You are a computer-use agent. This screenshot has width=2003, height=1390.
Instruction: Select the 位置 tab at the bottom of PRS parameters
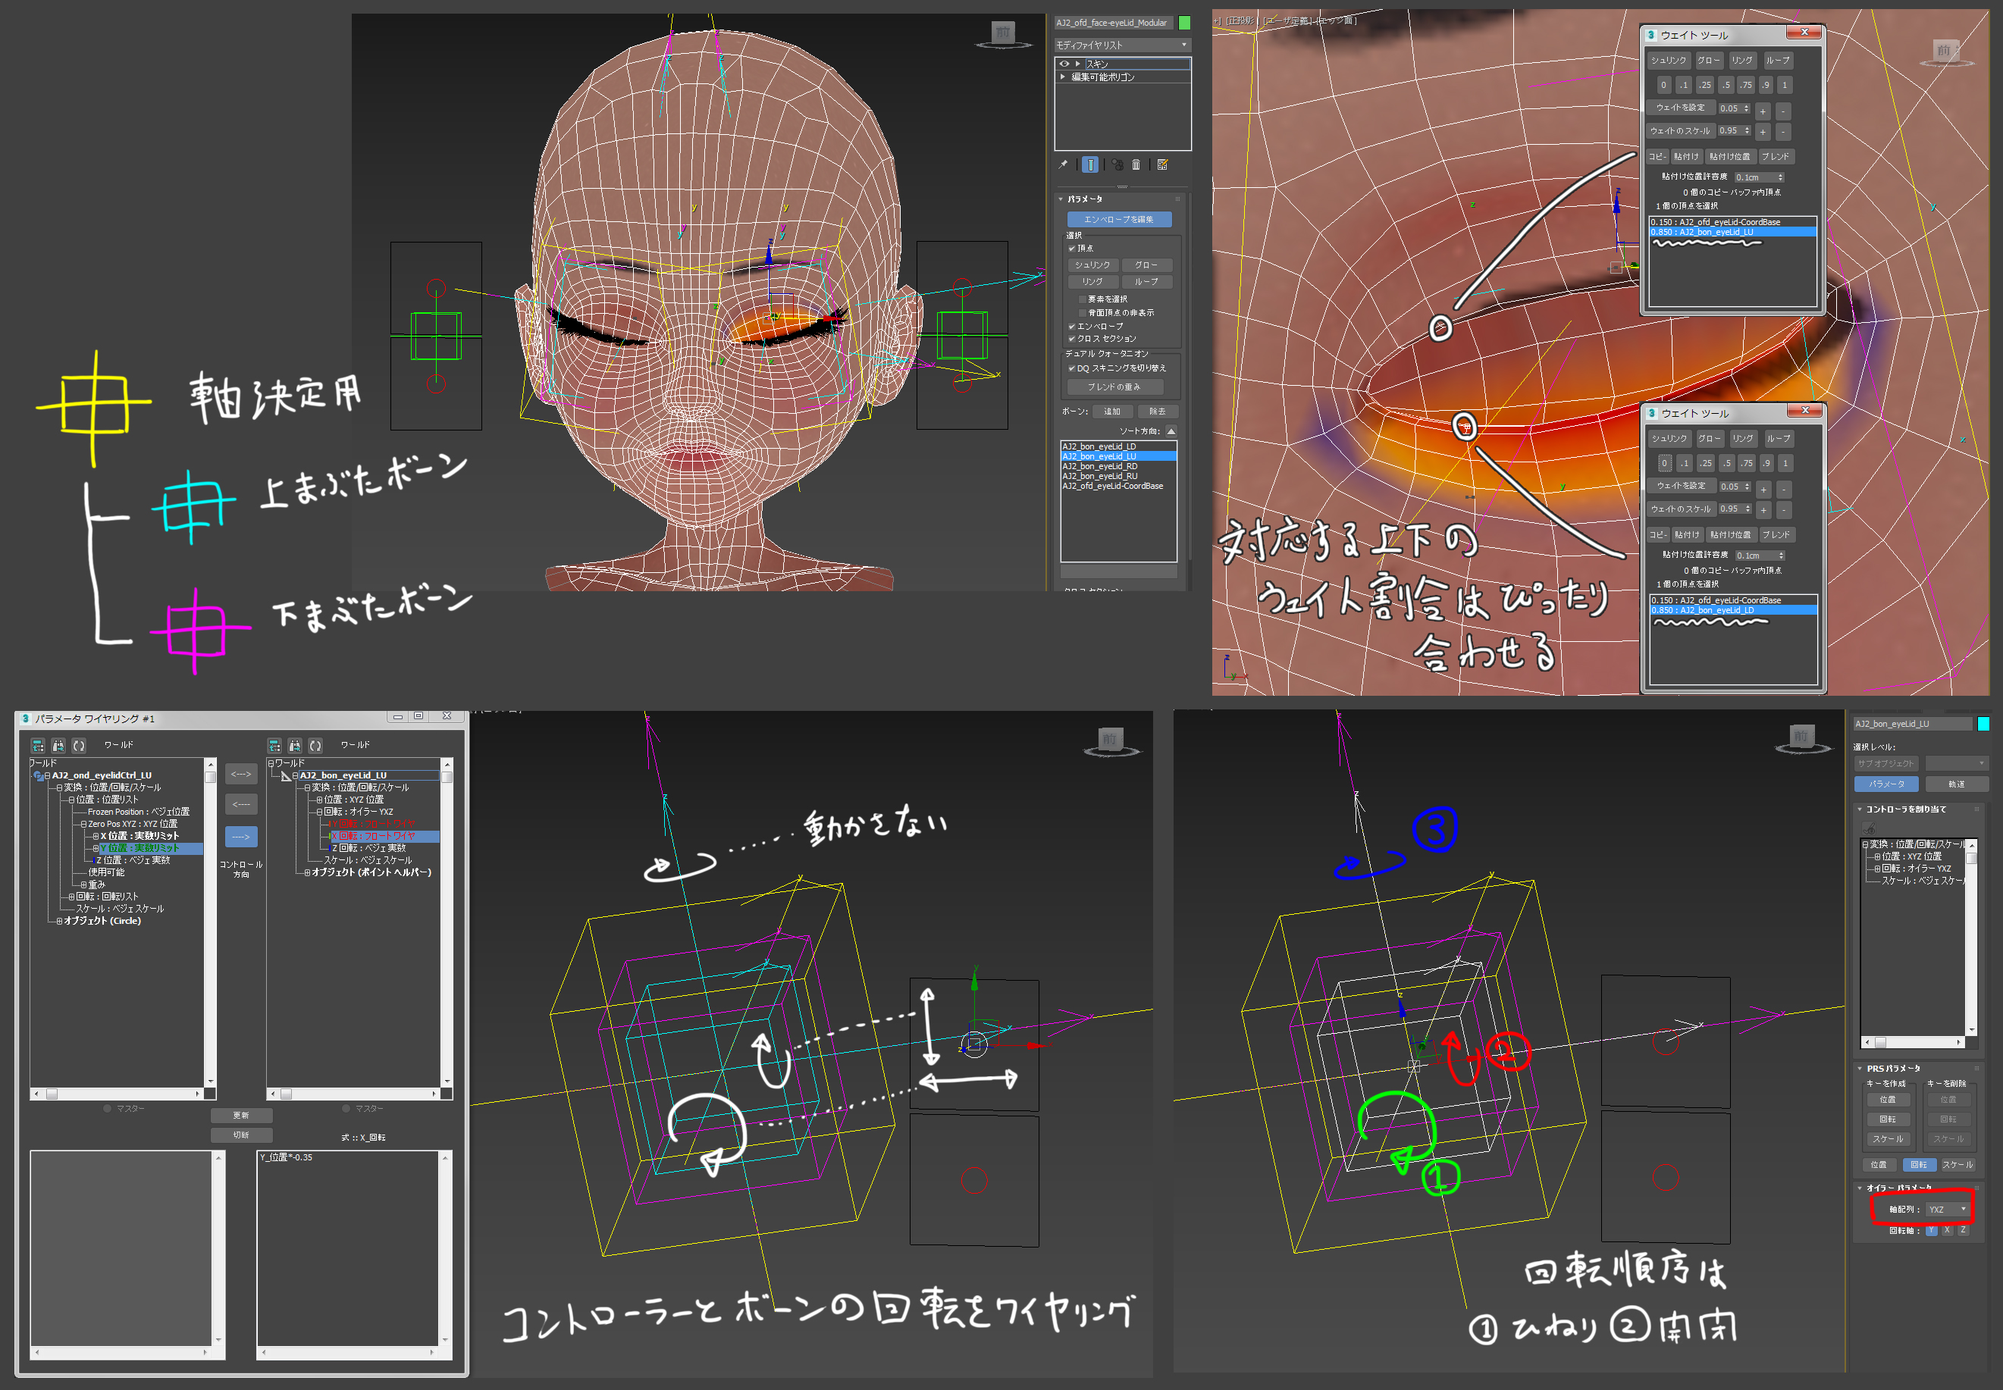point(1879,1164)
